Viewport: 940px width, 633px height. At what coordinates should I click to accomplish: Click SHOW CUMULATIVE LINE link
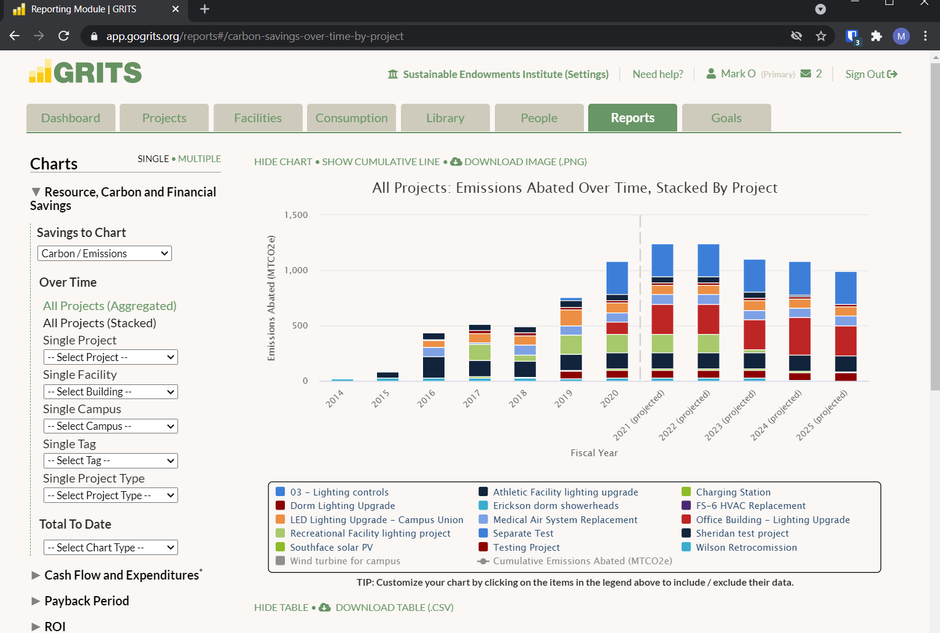tap(381, 162)
